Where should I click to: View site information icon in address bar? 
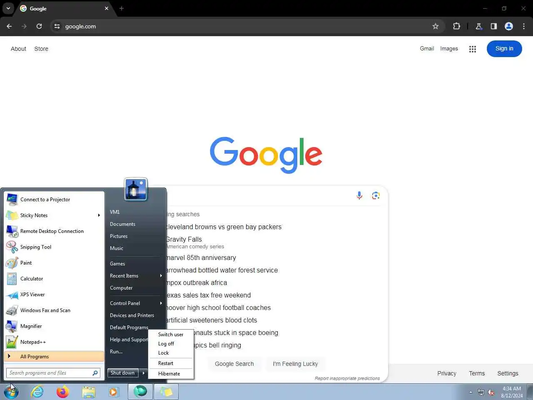(57, 26)
